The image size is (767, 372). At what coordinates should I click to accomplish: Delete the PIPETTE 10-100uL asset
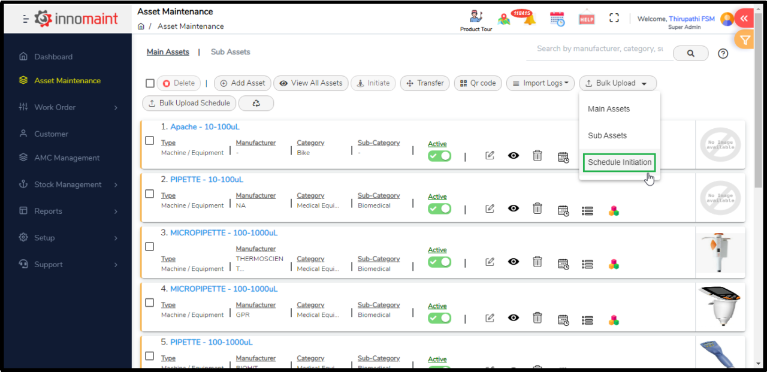click(537, 208)
